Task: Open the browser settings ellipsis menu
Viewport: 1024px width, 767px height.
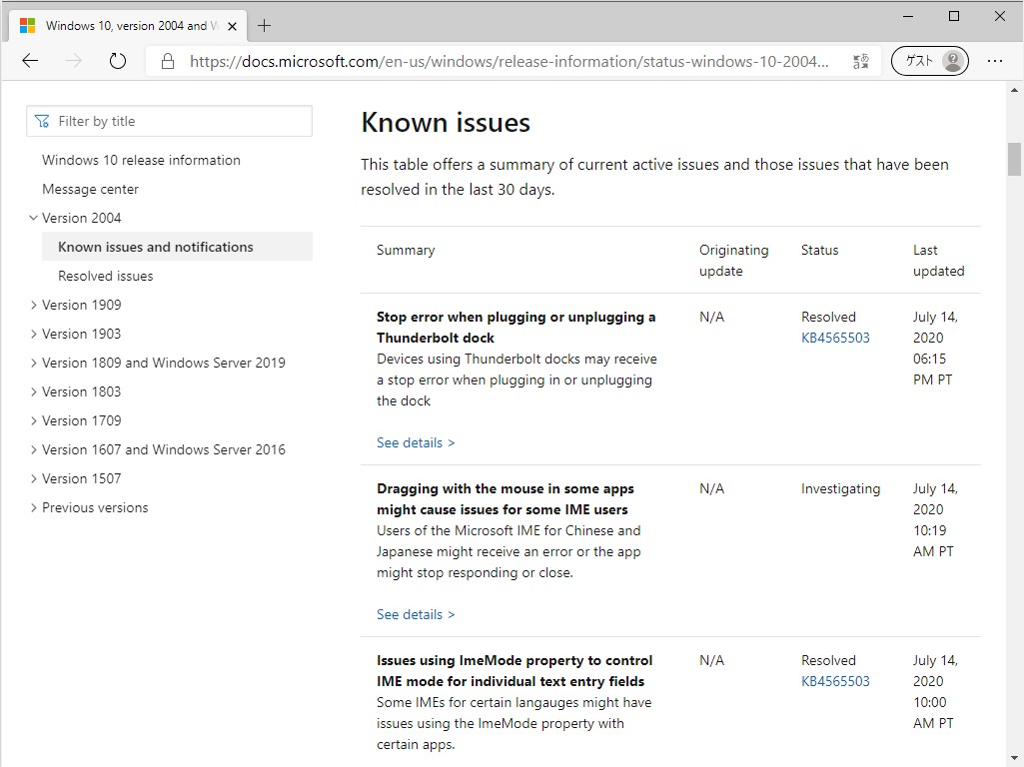Action: point(994,61)
